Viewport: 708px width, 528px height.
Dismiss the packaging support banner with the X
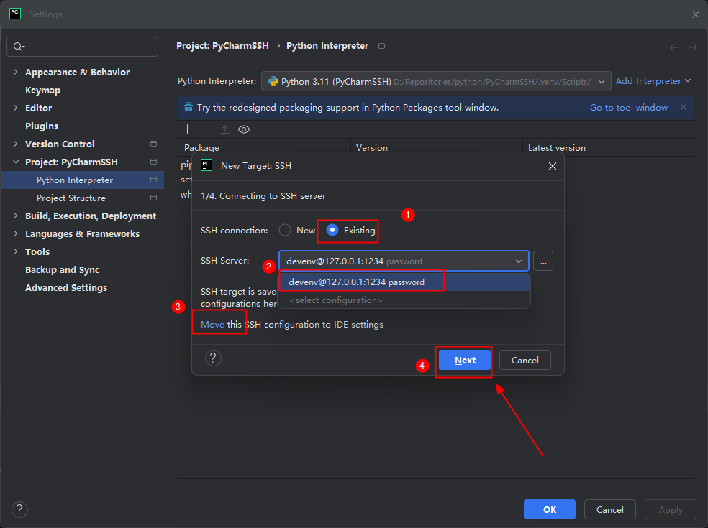pos(683,107)
